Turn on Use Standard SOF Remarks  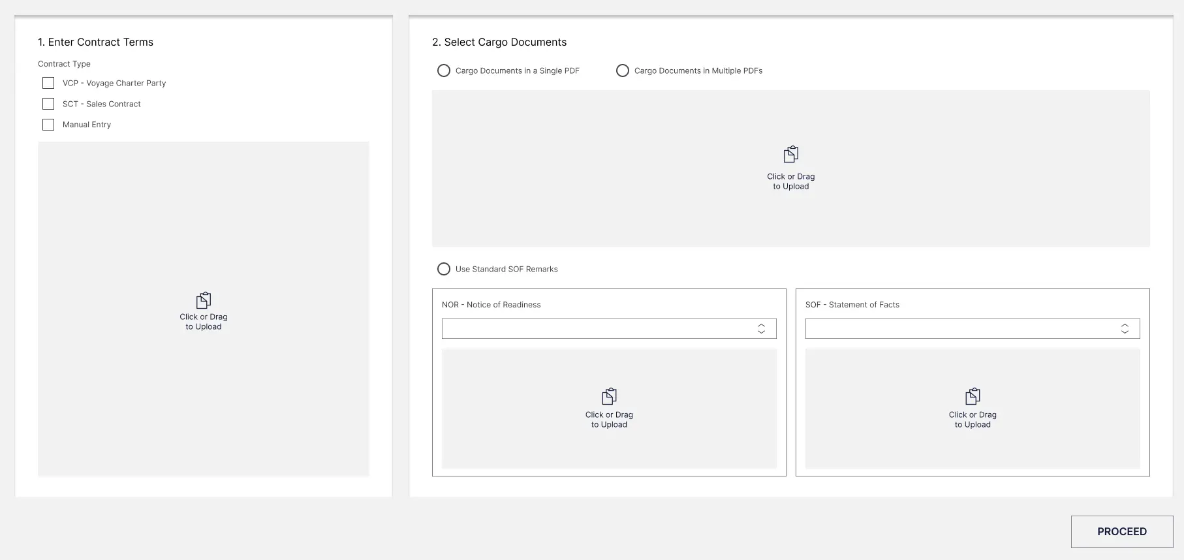click(444, 269)
